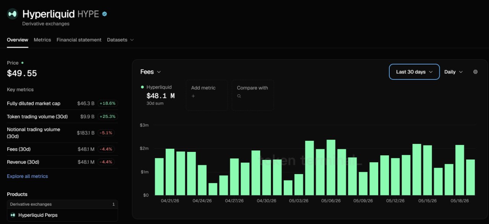Click the -5.1% change badge

pyautogui.click(x=106, y=133)
